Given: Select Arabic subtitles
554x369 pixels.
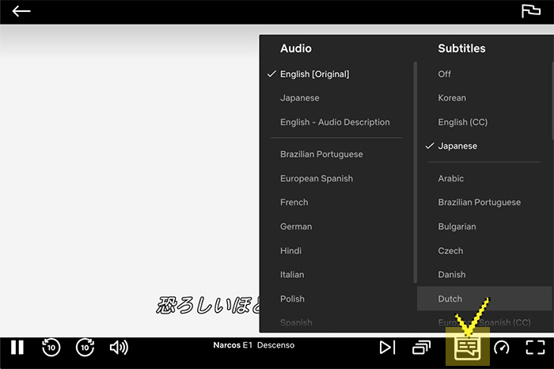Looking at the screenshot, I should pos(451,178).
